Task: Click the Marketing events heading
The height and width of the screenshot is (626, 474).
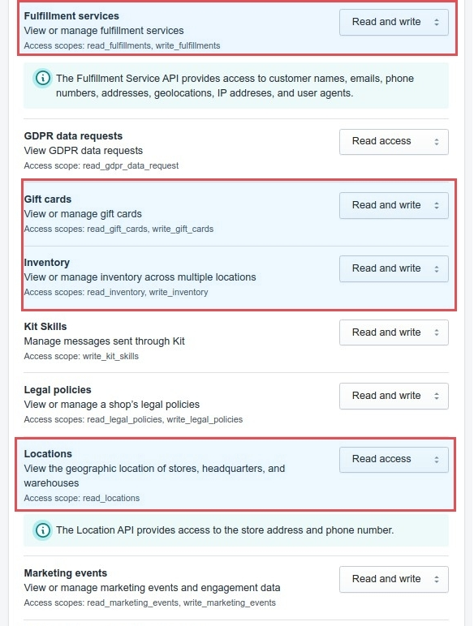Action: pos(66,573)
